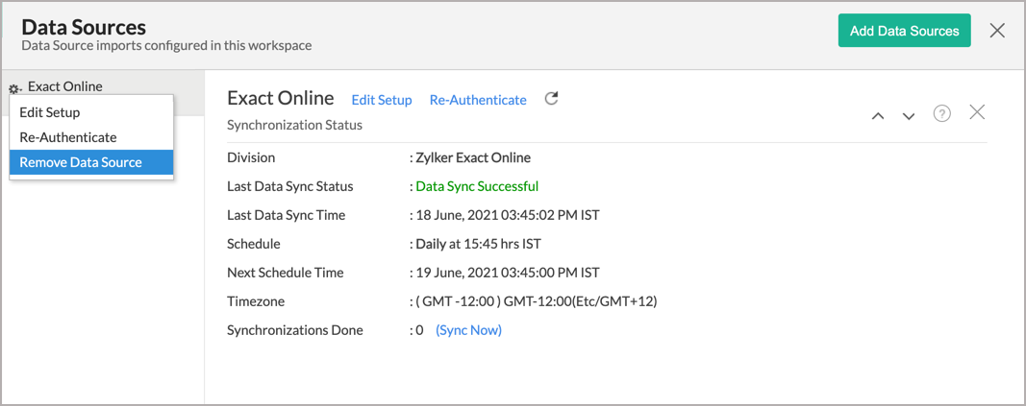The width and height of the screenshot is (1026, 406).
Task: Click the Data Sync Successful status text
Action: pyautogui.click(x=477, y=186)
